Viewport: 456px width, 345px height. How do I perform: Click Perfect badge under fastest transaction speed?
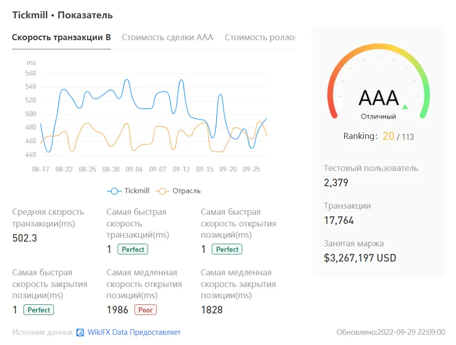[x=133, y=249]
